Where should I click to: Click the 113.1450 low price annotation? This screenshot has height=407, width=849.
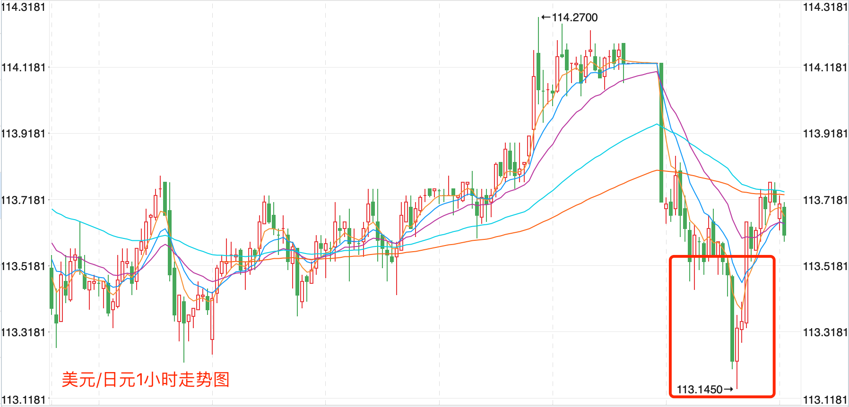coord(700,390)
